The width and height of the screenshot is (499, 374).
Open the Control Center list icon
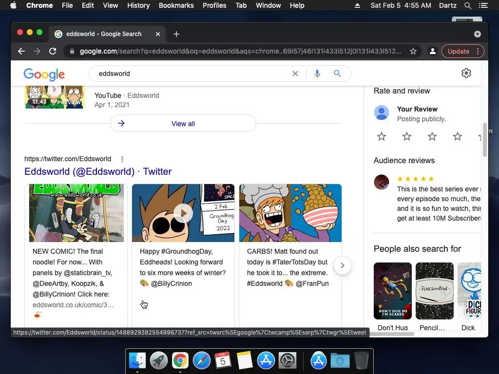(x=483, y=5)
